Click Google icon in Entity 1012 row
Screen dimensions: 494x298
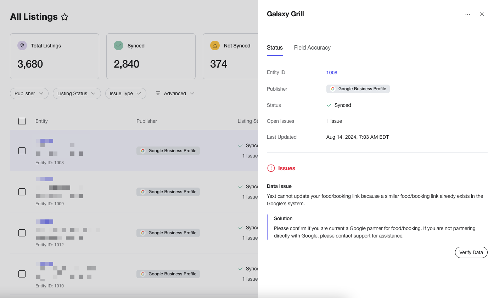pos(143,233)
